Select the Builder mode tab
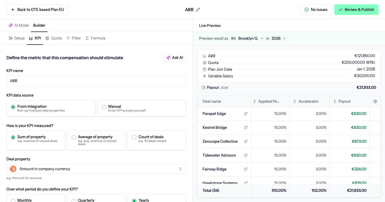This screenshot has width=385, height=202. (39, 25)
